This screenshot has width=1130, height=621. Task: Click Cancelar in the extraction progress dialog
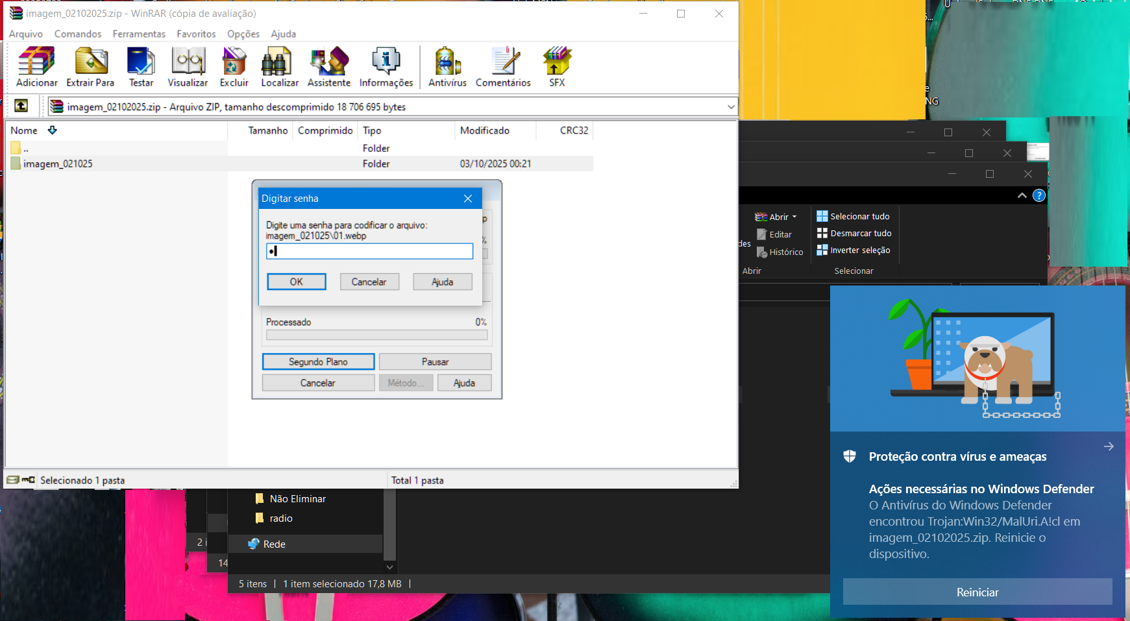(318, 383)
